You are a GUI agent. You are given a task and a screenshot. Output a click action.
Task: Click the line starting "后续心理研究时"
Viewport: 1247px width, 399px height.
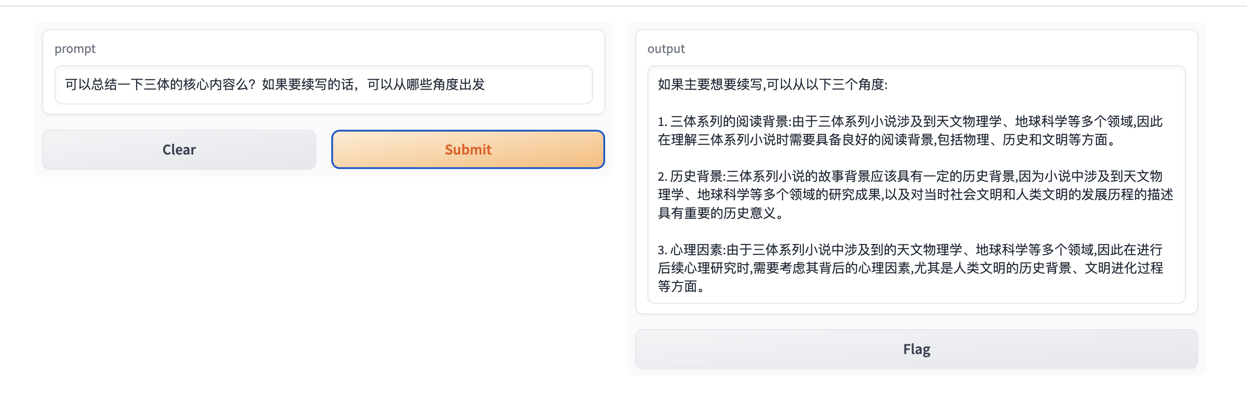(910, 268)
